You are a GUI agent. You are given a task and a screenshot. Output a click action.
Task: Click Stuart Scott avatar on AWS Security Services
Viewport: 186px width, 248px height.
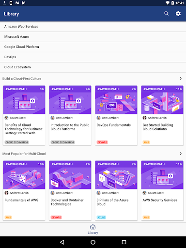tap(144, 193)
